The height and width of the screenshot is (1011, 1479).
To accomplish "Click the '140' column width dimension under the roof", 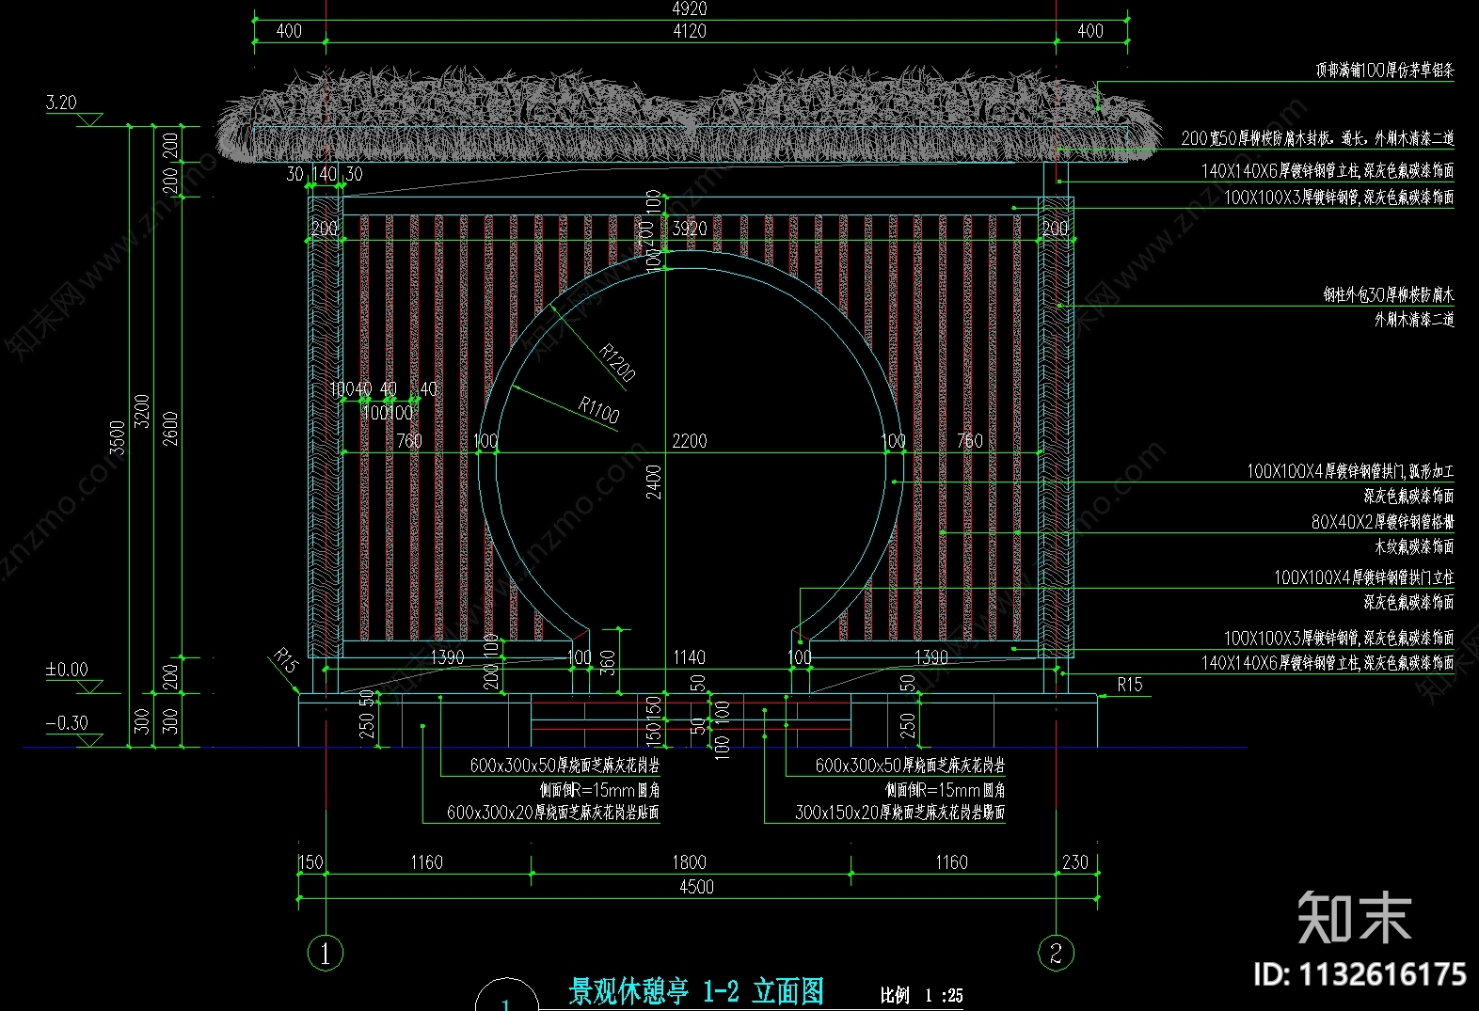I will tap(325, 174).
